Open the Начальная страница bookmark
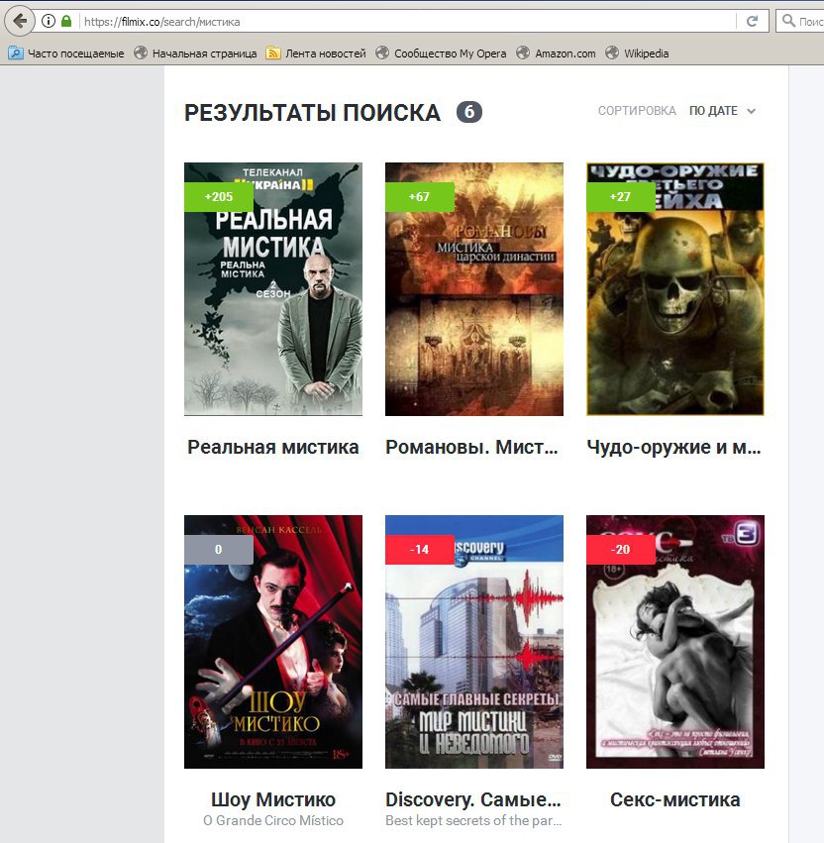The image size is (824, 843). 196,53
